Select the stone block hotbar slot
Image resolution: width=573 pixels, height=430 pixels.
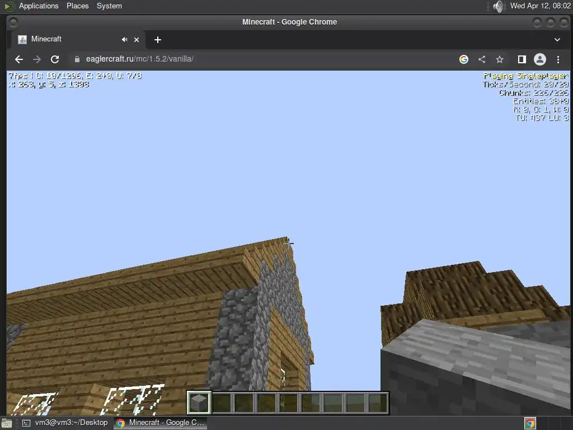[x=199, y=403]
